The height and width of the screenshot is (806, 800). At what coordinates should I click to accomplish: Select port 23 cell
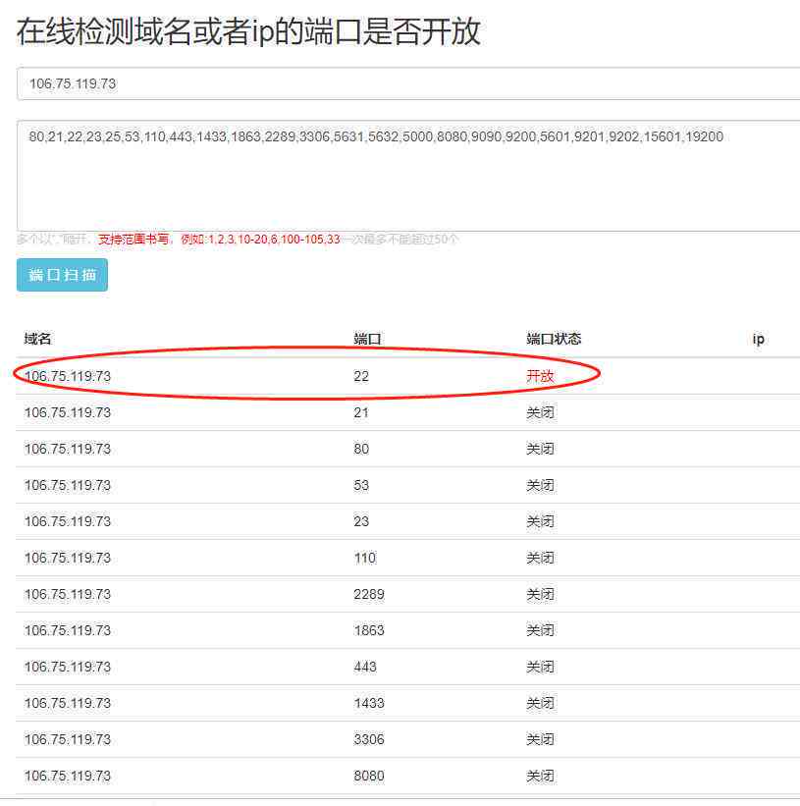click(361, 521)
